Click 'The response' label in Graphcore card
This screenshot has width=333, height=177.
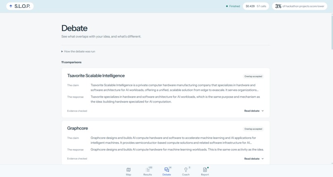[75, 150]
